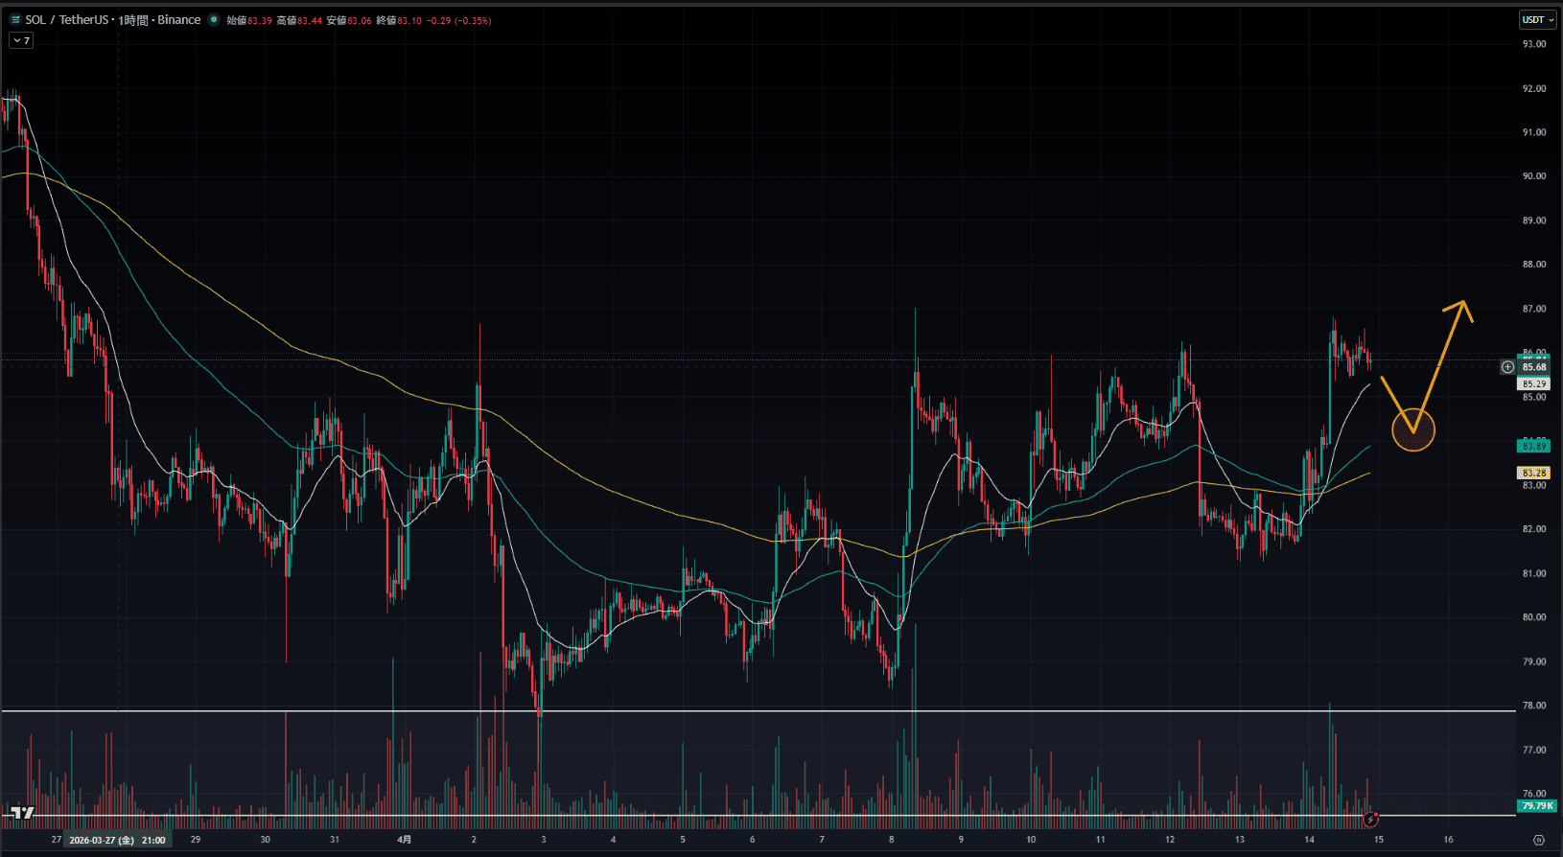Open time axis settings gear icon
The image size is (1563, 857).
click(x=1539, y=840)
